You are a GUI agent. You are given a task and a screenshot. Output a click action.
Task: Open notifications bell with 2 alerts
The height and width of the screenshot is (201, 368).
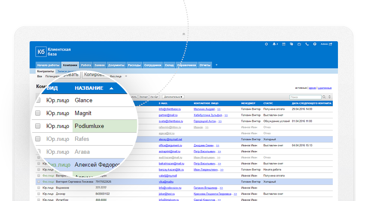point(274,44)
